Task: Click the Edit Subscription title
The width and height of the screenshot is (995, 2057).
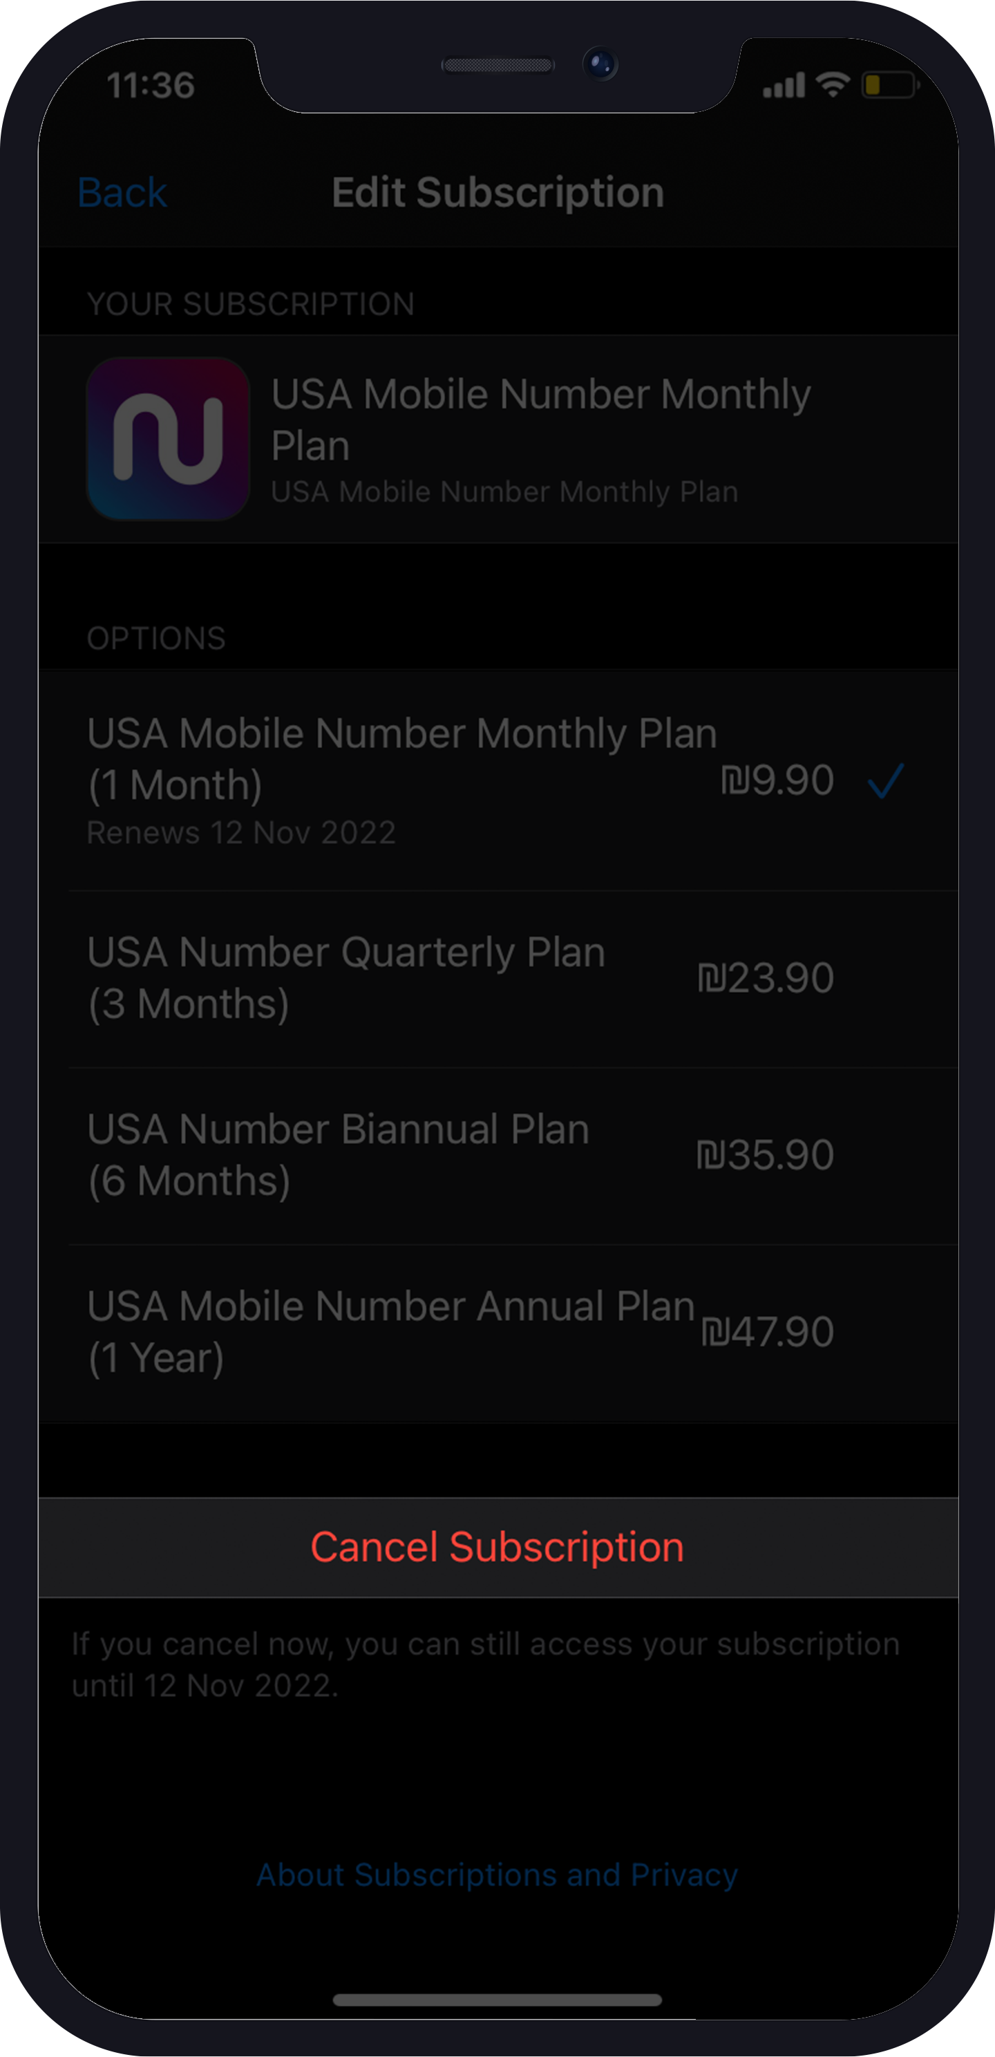Action: (497, 194)
